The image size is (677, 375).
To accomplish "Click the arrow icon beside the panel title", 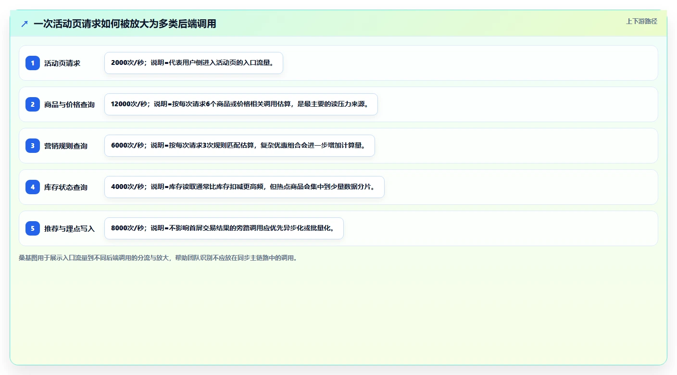I will [25, 24].
